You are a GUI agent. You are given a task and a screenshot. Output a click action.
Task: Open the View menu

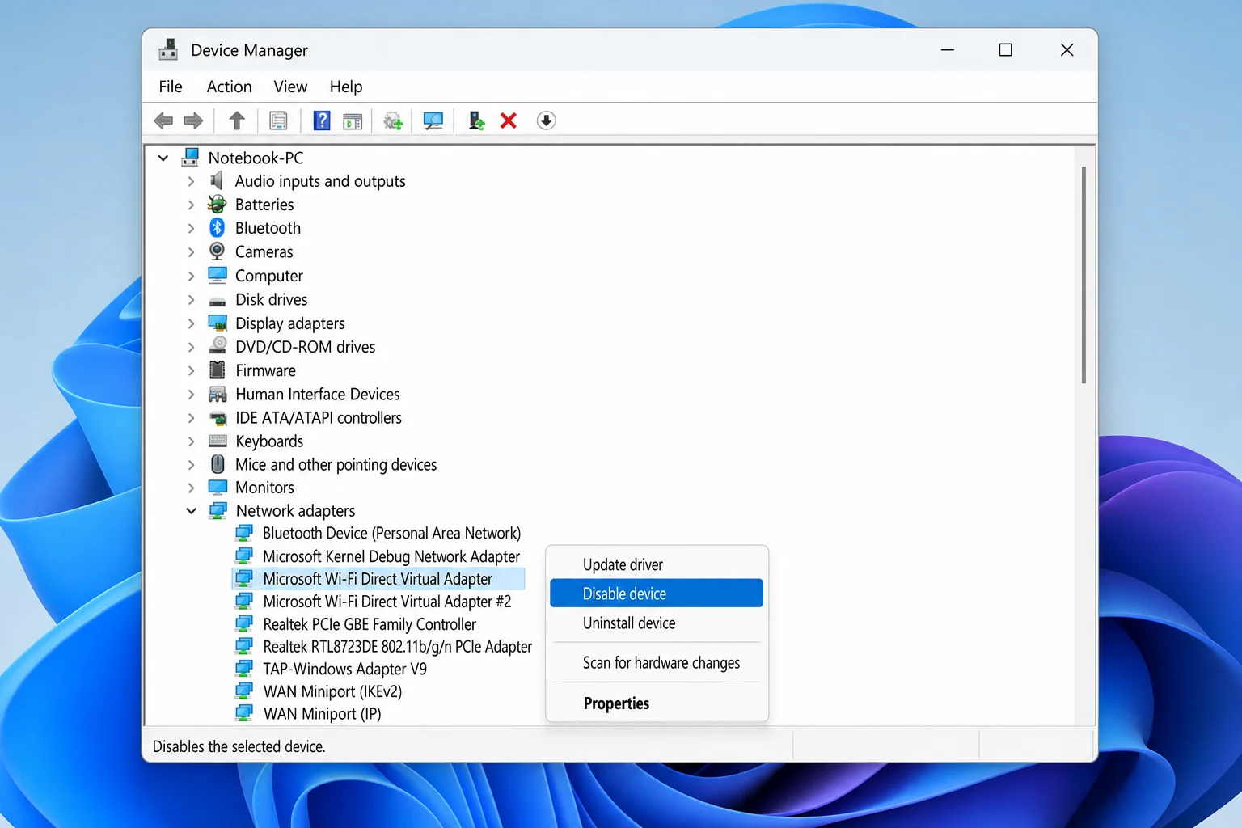point(290,87)
